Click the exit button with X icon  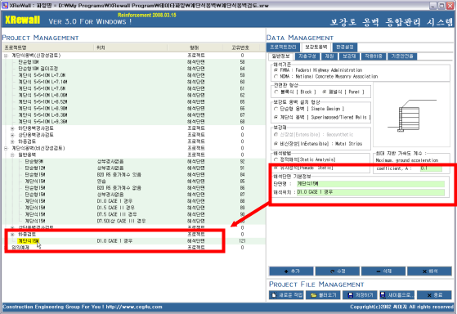click(434, 295)
